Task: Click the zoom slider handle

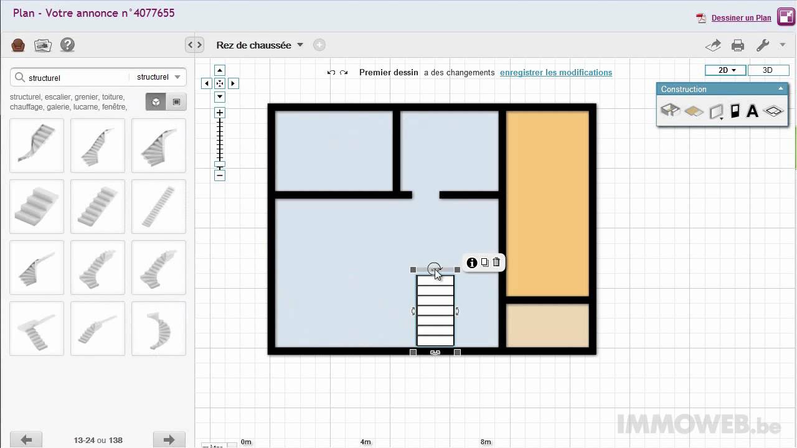Action: [x=220, y=165]
